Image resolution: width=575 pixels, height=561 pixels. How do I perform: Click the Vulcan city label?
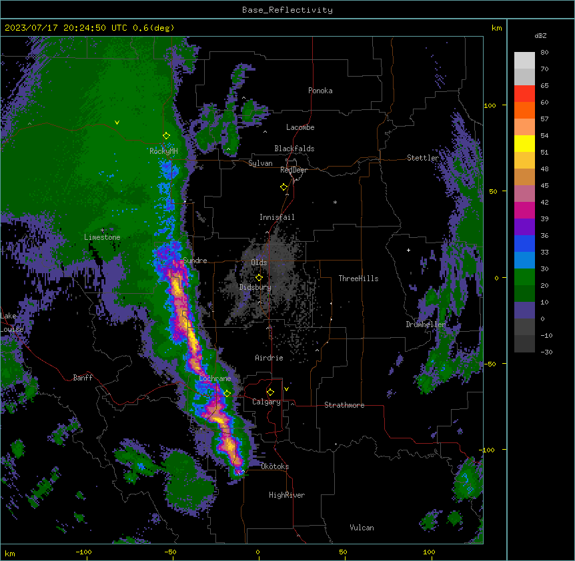(x=362, y=528)
